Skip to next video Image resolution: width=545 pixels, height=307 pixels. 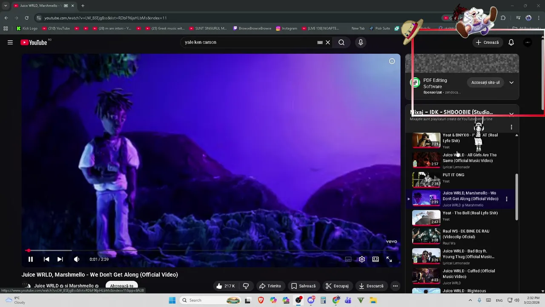coord(60,259)
